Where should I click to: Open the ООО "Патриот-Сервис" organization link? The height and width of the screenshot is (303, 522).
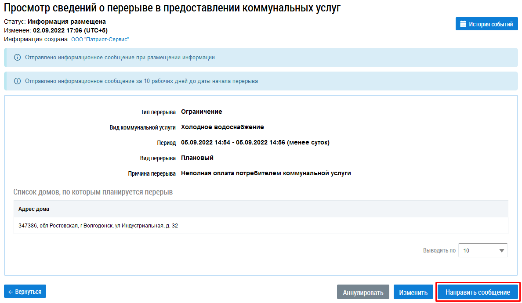(x=100, y=39)
